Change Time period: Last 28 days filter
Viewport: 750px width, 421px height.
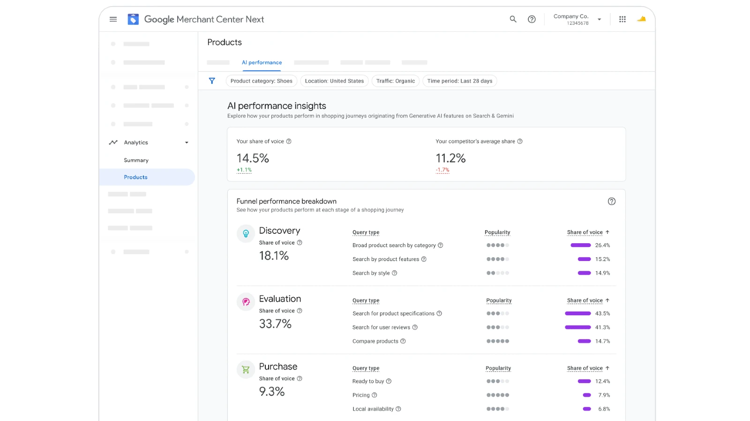coord(460,81)
